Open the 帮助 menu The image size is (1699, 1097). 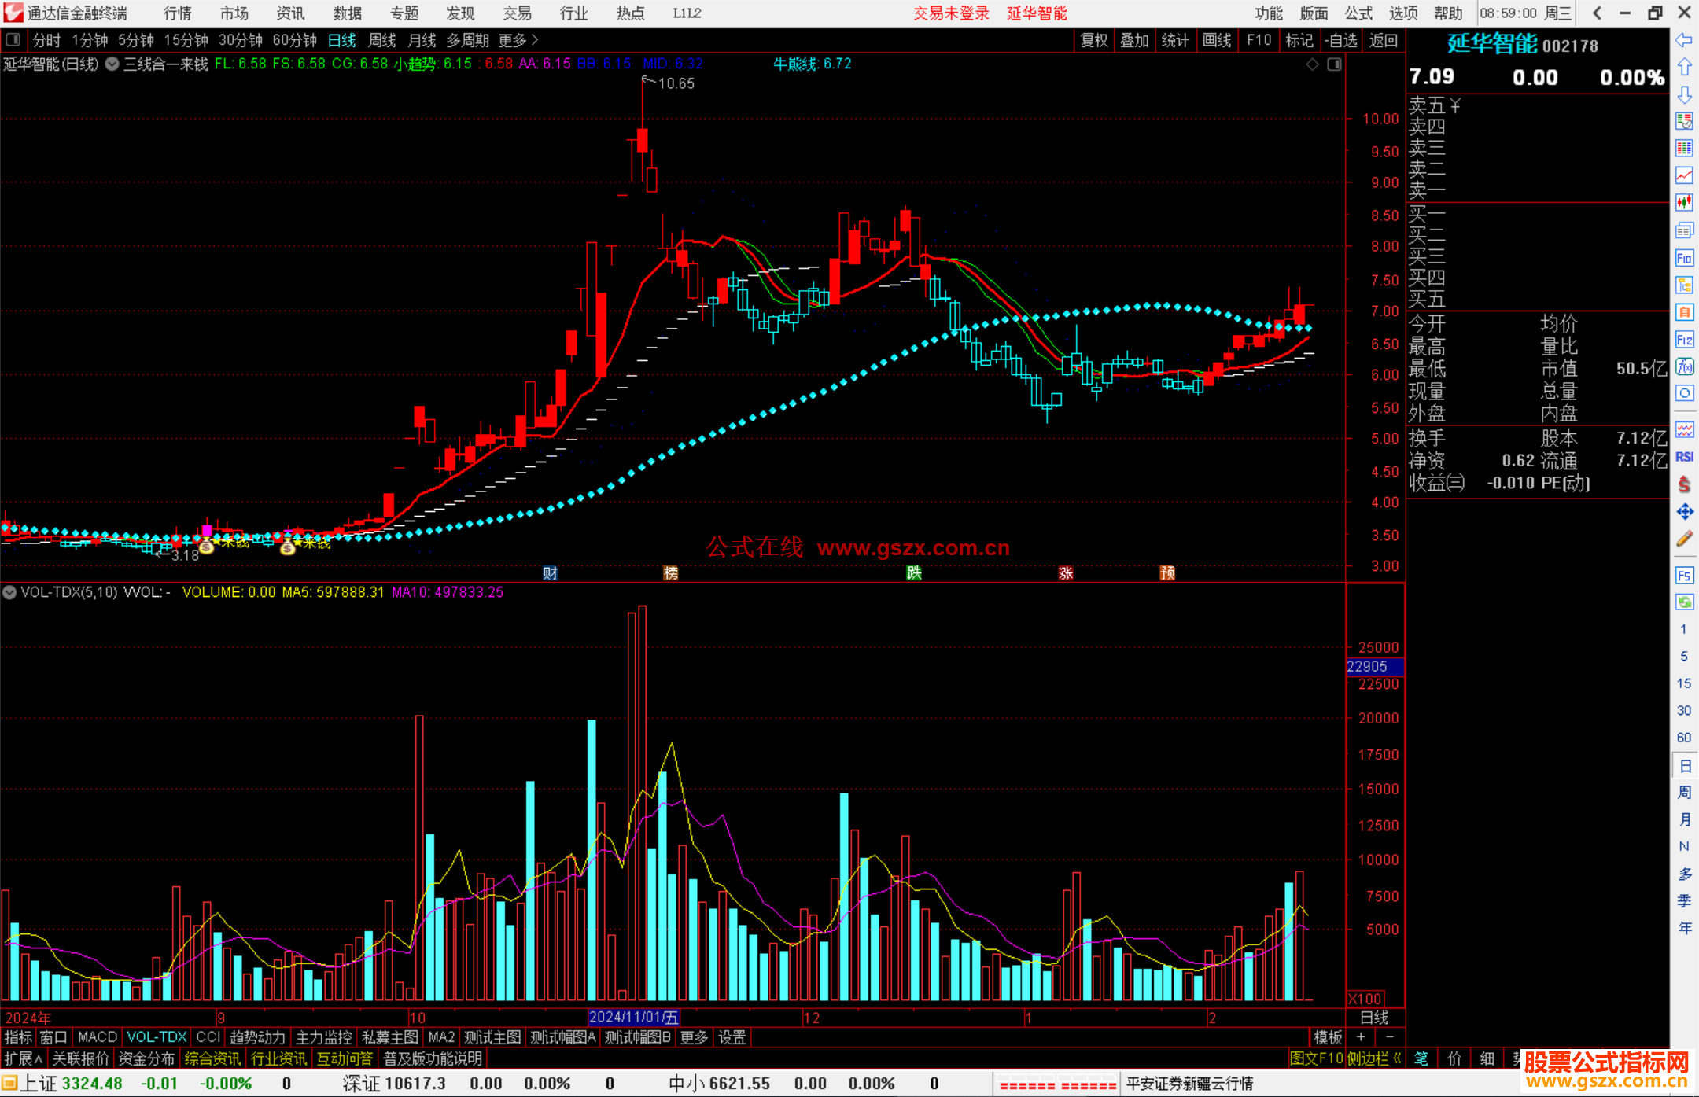[x=1448, y=13]
